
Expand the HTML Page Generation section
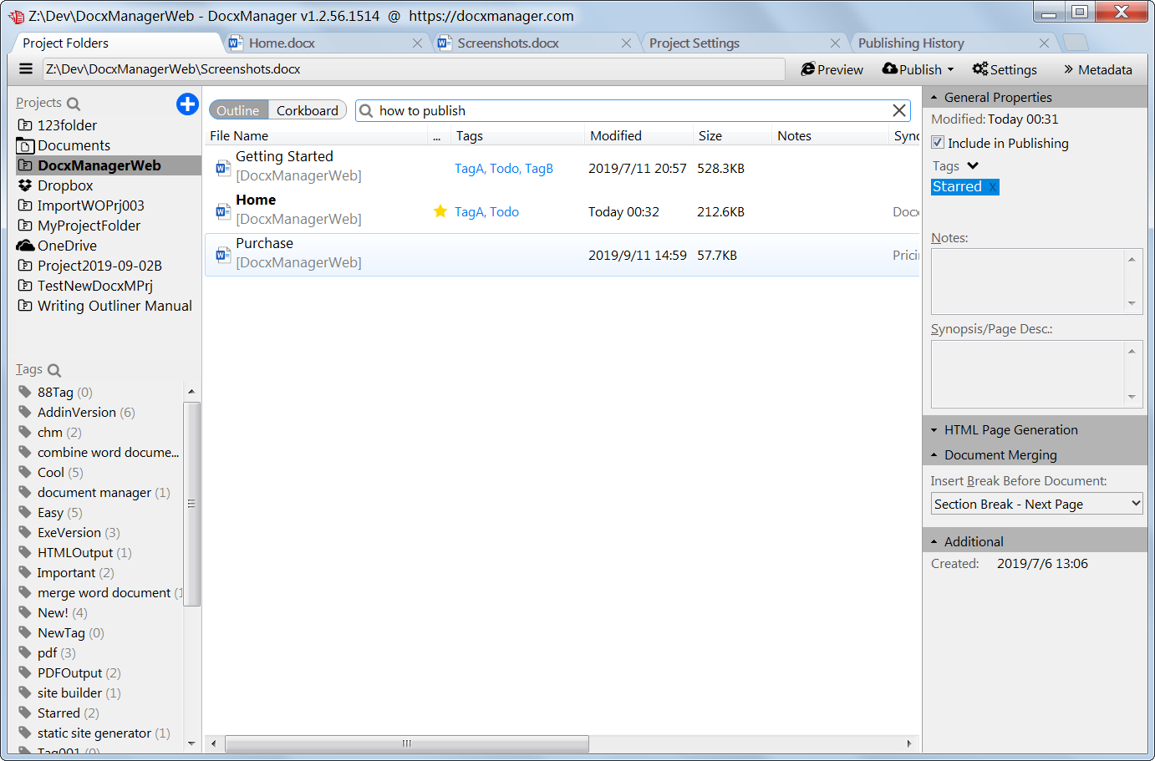(x=934, y=430)
